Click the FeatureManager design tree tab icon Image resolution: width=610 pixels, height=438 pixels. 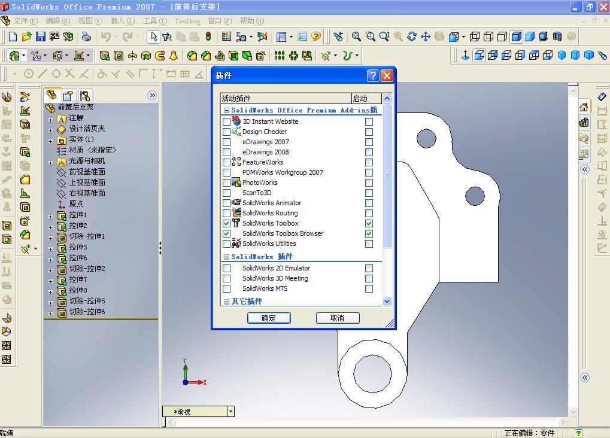click(x=51, y=95)
